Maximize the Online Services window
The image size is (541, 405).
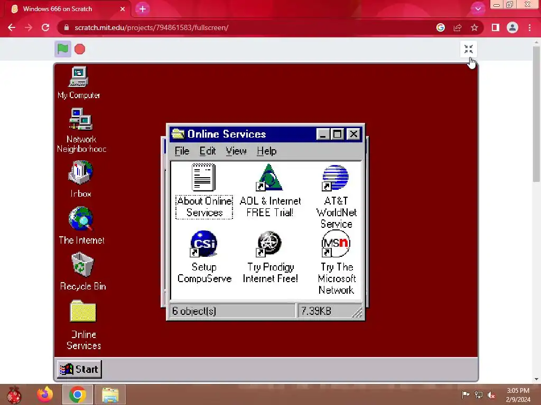pyautogui.click(x=337, y=134)
